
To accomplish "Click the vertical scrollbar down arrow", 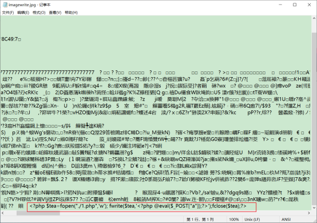I will coord(314,208).
